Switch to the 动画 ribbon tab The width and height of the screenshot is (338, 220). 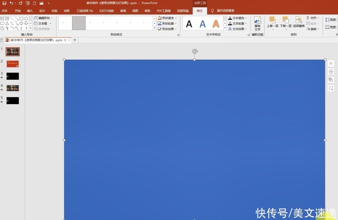pyautogui.click(x=66, y=11)
